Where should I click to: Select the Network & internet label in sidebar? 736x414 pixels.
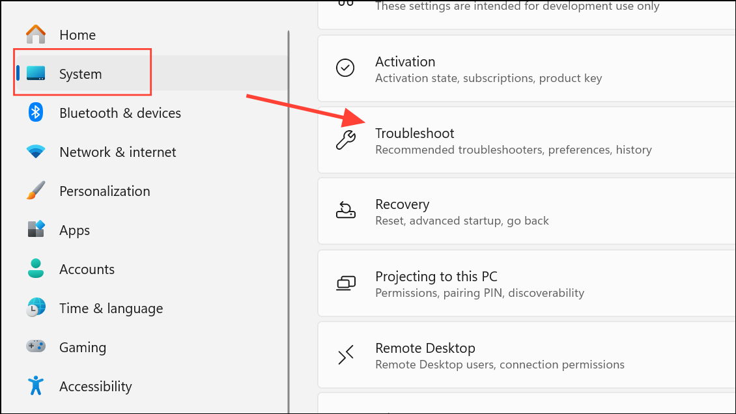pyautogui.click(x=117, y=152)
